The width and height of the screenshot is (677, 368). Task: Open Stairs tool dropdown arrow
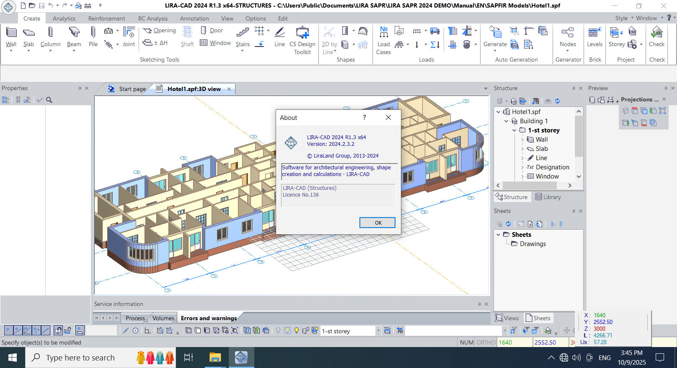point(243,51)
